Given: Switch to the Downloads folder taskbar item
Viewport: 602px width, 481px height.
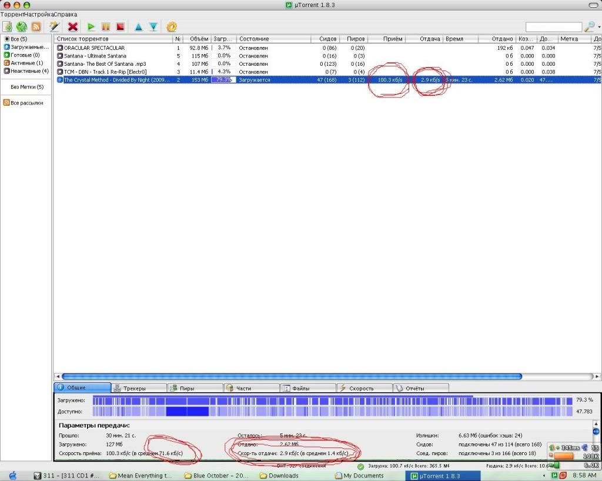Looking at the screenshot, I should tap(279, 476).
